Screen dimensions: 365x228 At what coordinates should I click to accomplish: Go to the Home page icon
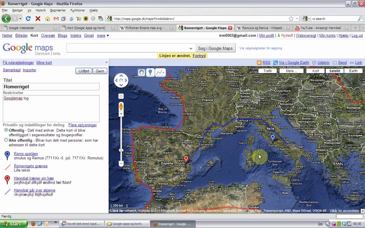coord(48,19)
